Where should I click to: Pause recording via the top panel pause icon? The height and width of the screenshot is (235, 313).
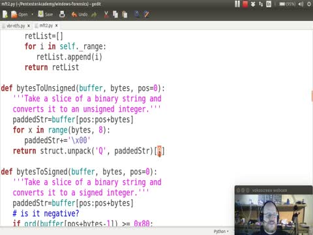(x=237, y=4)
